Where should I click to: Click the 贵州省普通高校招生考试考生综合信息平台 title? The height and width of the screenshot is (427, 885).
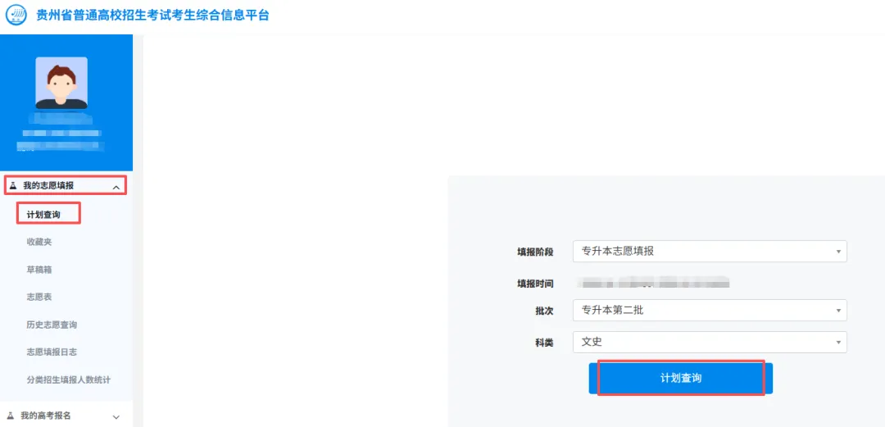point(153,15)
